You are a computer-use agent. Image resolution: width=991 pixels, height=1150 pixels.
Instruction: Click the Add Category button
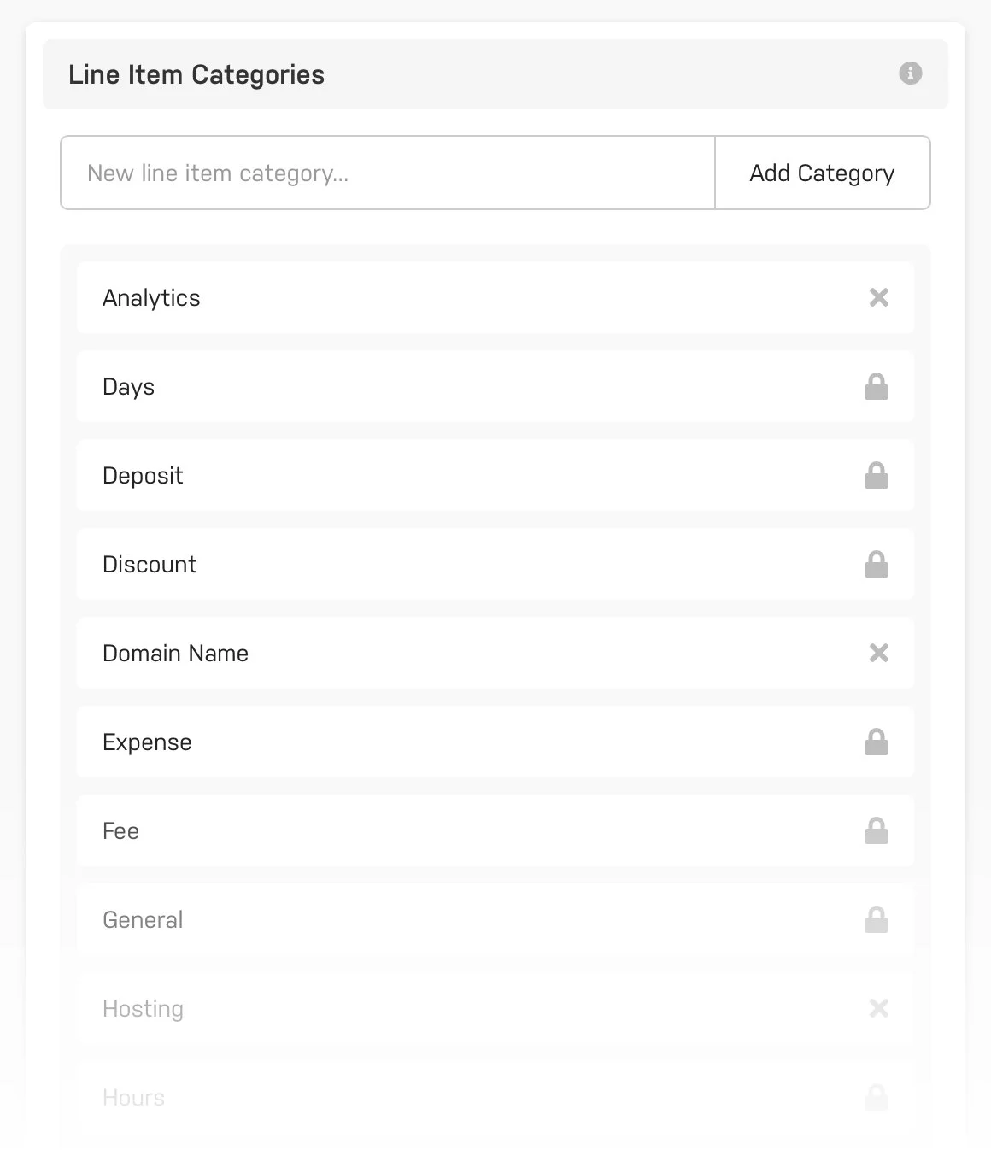[822, 173]
